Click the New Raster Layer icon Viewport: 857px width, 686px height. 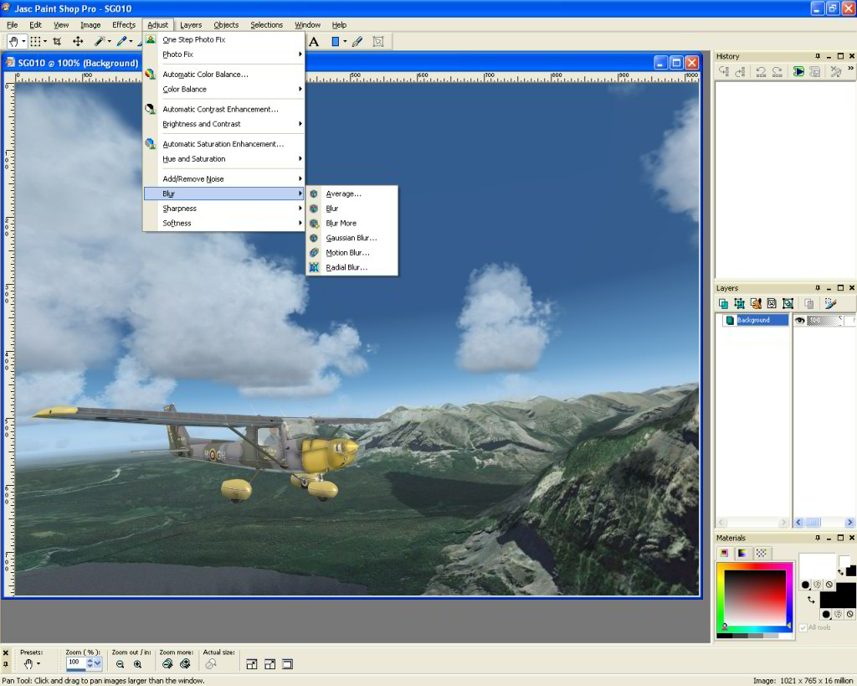[x=723, y=304]
